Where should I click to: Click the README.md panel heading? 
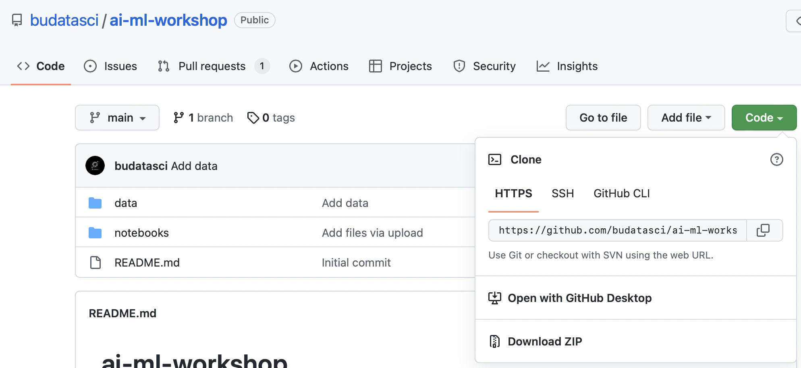click(122, 313)
